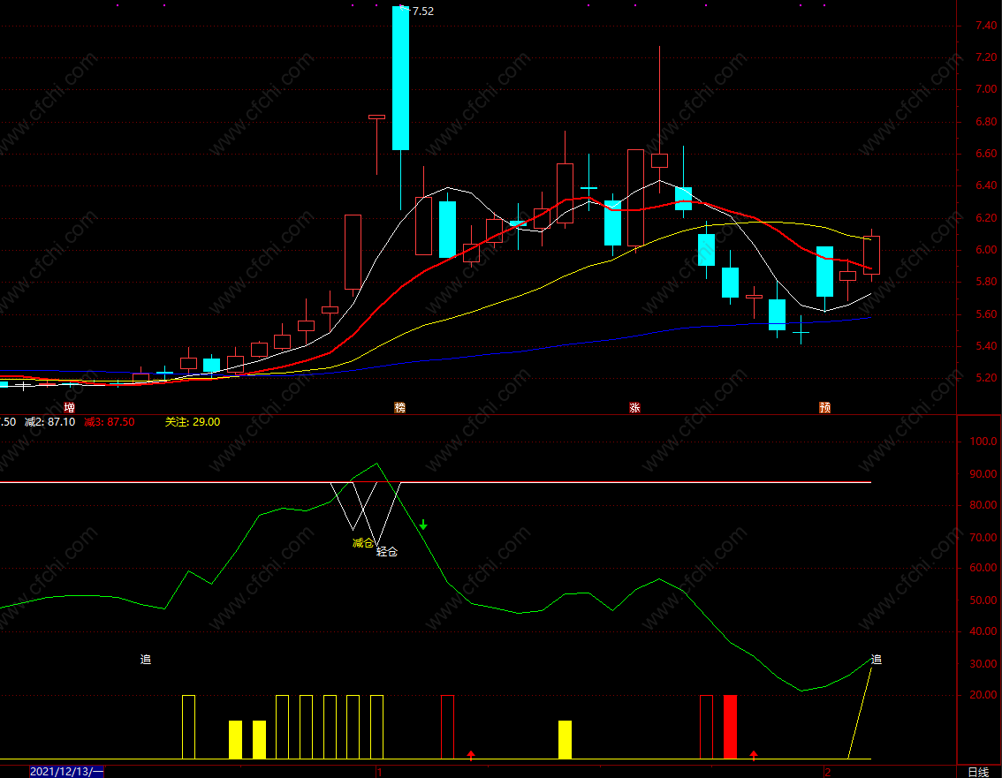Screen dimensions: 1002x778
Task: Select the 7.52 high price label
Action: (x=422, y=11)
